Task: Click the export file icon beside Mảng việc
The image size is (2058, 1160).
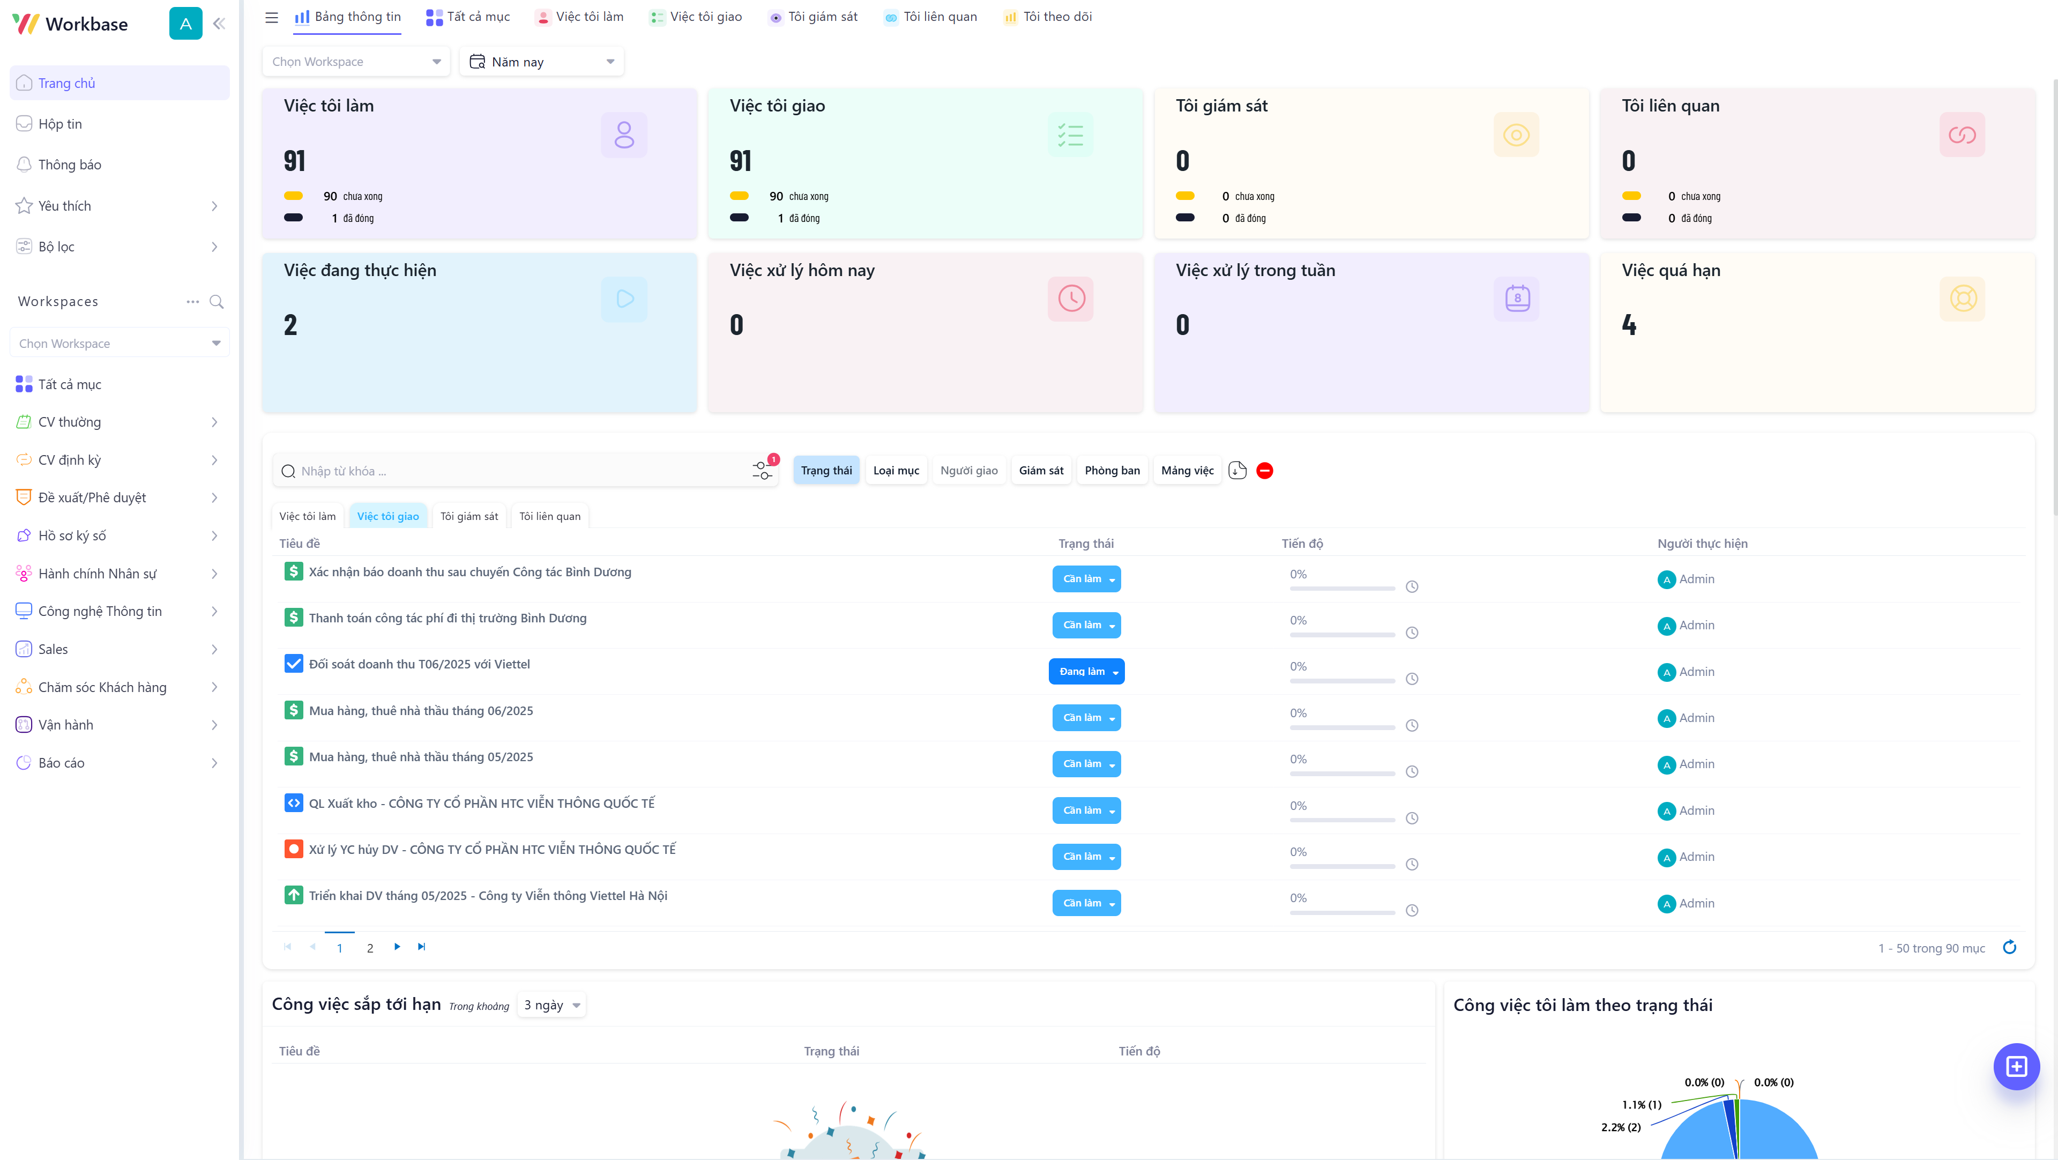Action: point(1237,471)
